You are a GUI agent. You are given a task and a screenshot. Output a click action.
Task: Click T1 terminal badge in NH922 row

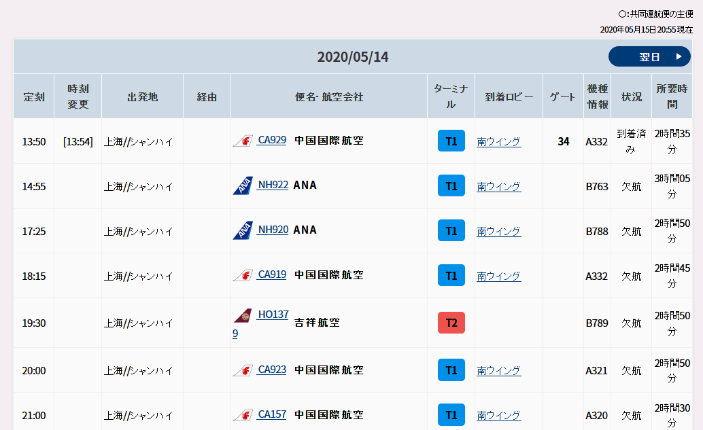[451, 186]
